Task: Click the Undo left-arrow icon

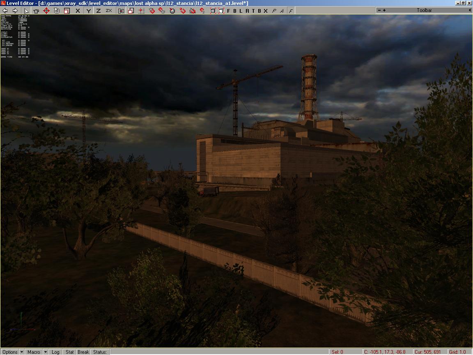Action: [x=5, y=11]
